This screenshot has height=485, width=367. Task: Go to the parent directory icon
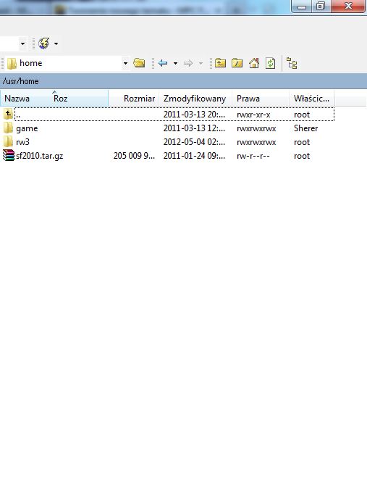220,63
